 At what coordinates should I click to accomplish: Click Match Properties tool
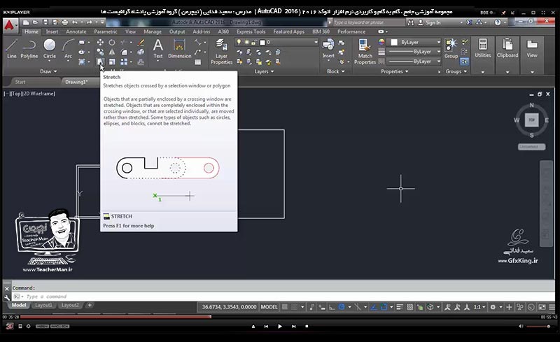[365, 52]
